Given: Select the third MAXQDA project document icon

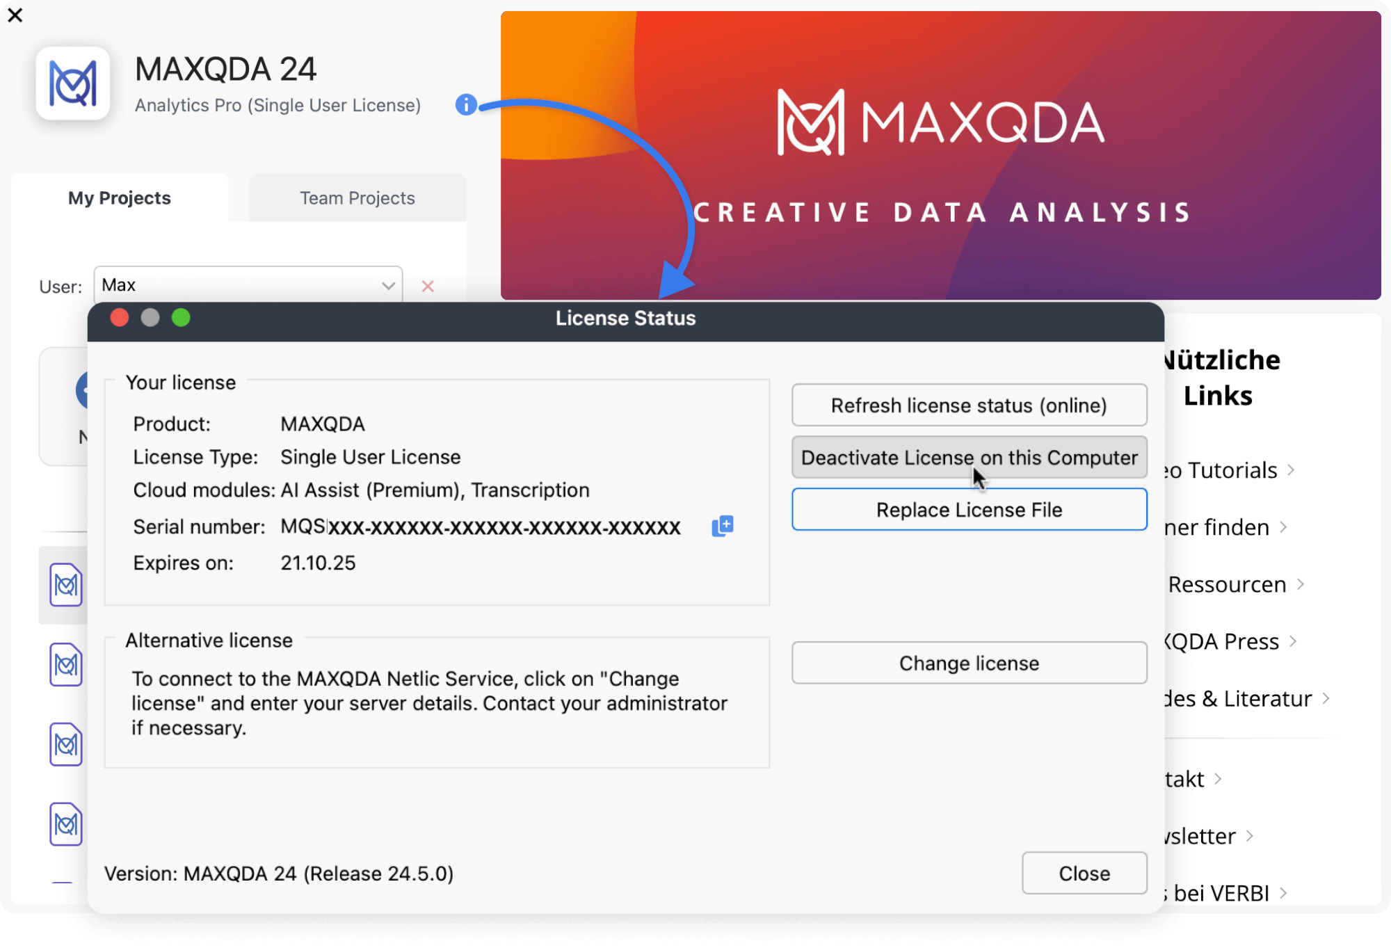Looking at the screenshot, I should point(65,745).
